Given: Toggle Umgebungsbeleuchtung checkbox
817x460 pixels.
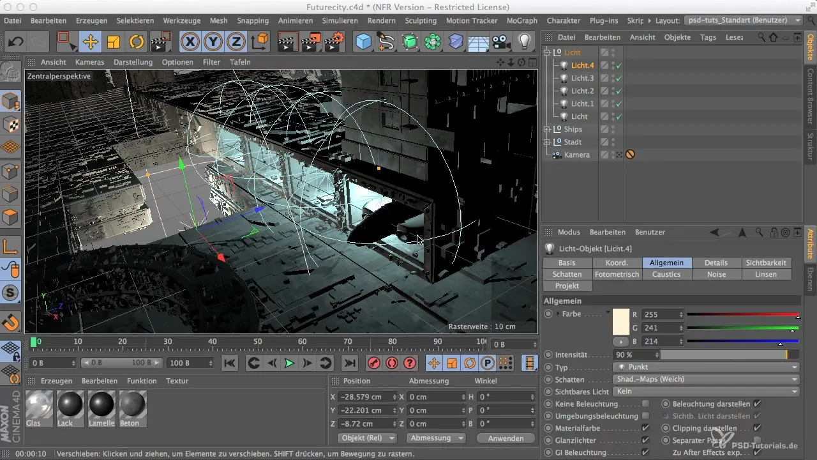Looking at the screenshot, I should 646,416.
